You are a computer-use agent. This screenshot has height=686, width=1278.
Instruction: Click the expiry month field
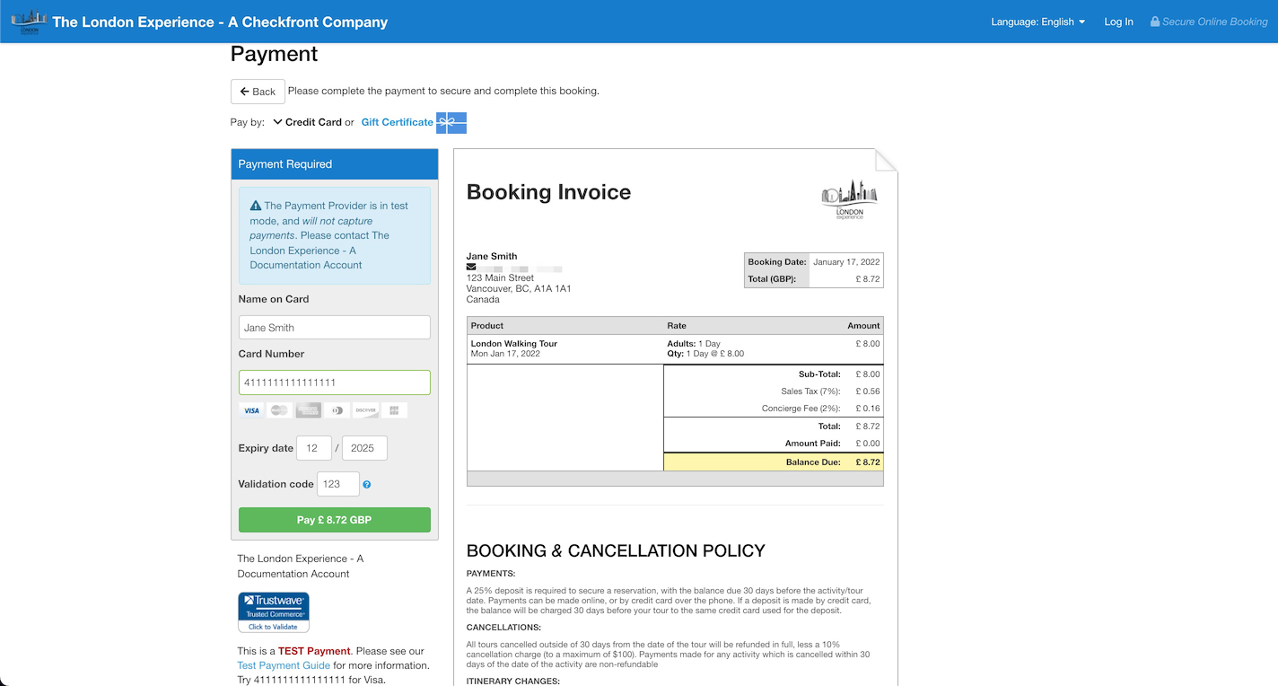[314, 448]
